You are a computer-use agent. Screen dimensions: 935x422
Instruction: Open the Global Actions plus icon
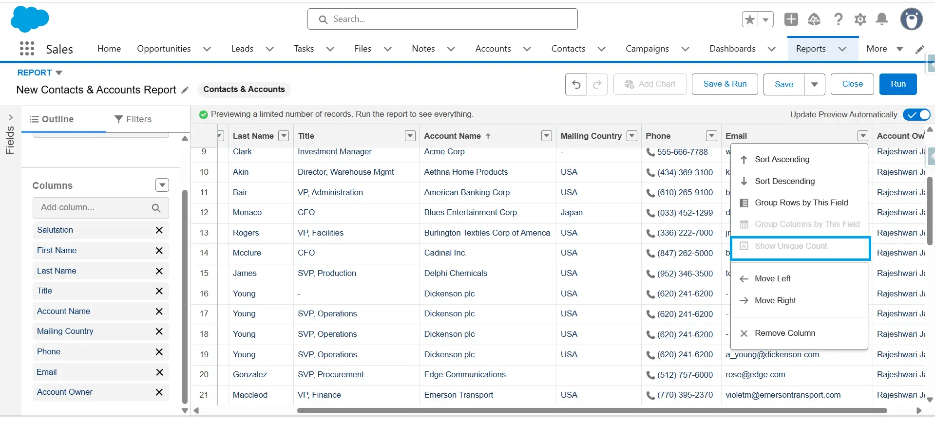pos(791,19)
